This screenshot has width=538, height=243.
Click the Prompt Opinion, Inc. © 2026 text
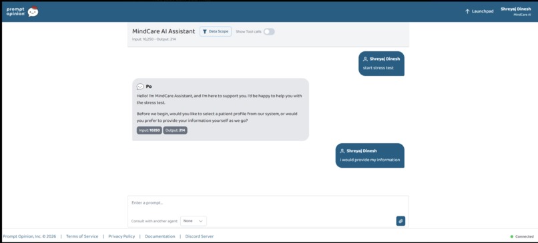click(29, 236)
